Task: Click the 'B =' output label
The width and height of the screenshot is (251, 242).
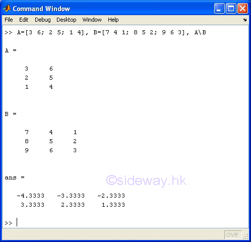Action: 11,114
